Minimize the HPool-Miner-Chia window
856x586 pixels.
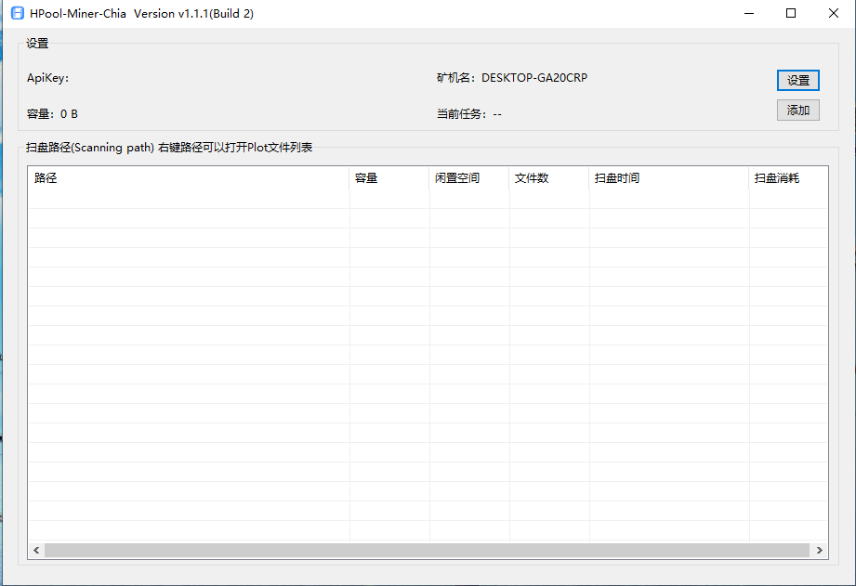pos(748,14)
